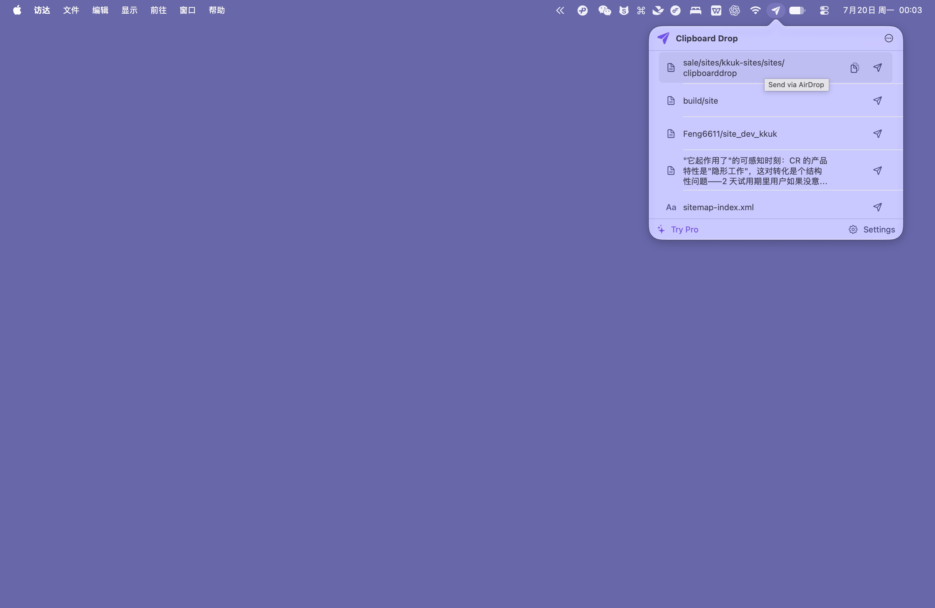Screen dimensions: 935x608
Task: Click the document icon beside the clipboarddrop path
Action: coord(671,67)
